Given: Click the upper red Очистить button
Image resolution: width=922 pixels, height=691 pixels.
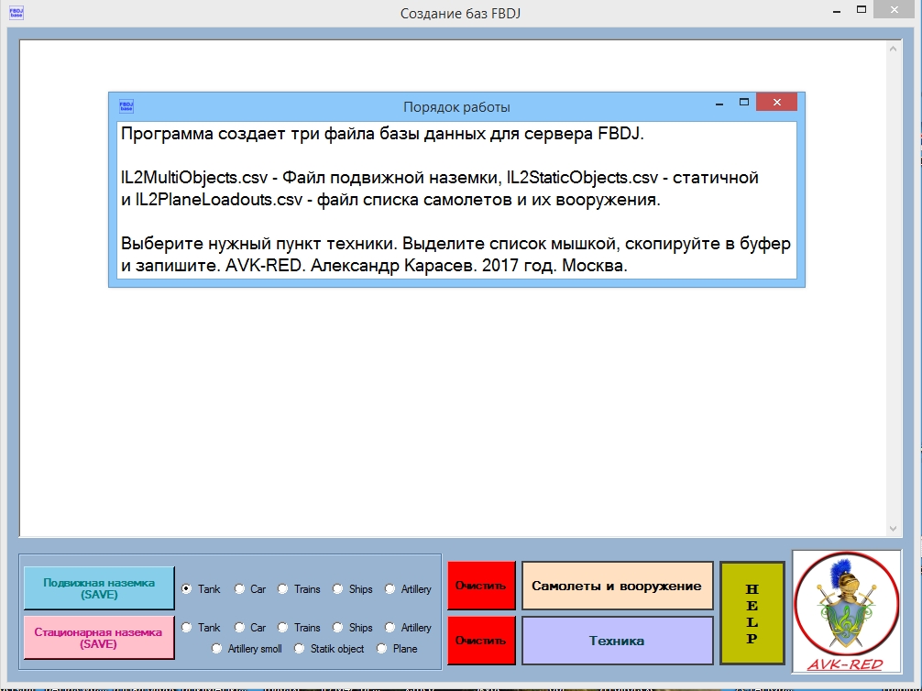Looking at the screenshot, I should click(481, 586).
